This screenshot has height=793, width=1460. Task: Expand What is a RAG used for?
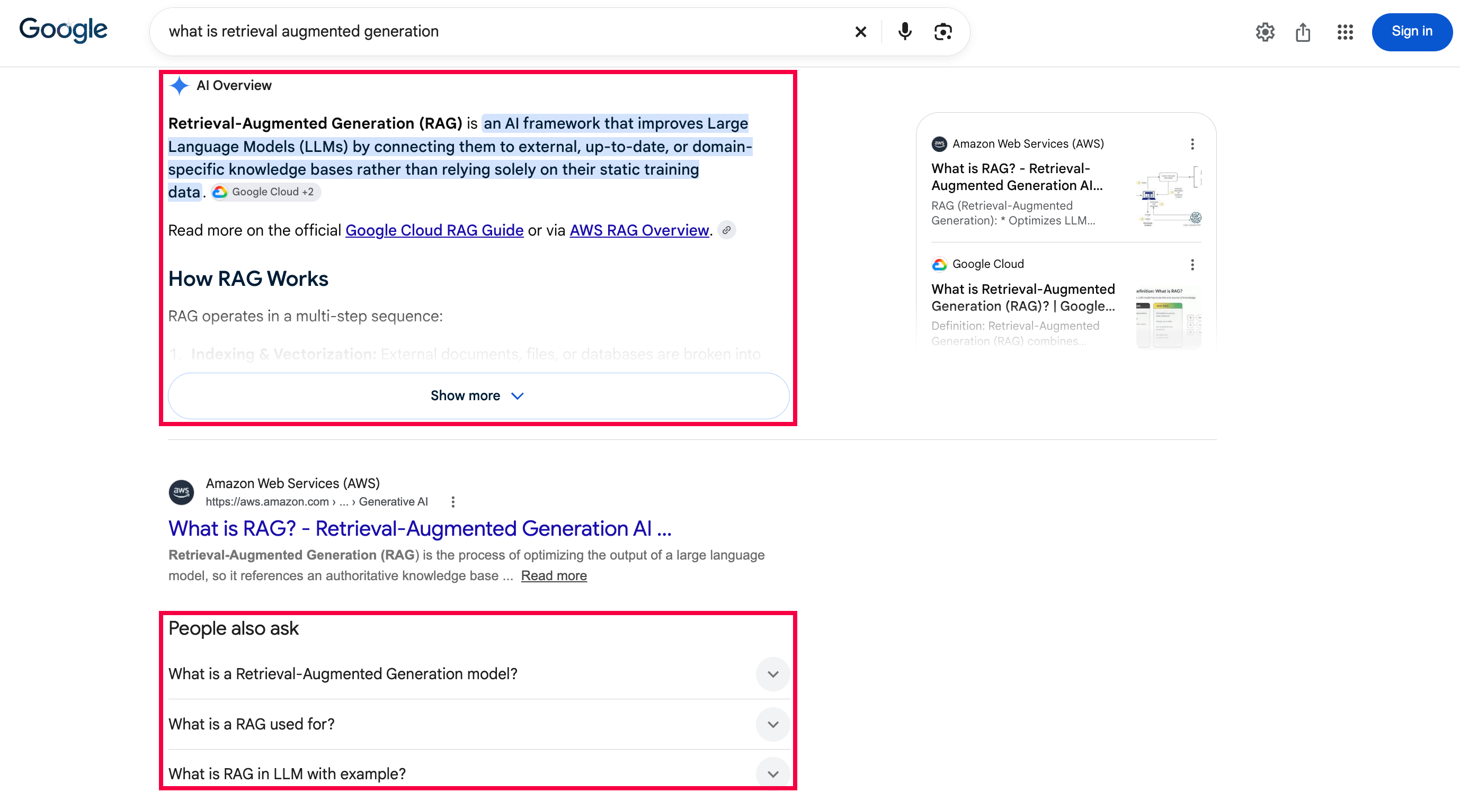coord(478,725)
